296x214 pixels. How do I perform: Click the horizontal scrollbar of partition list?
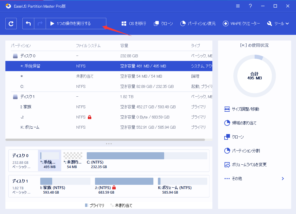tap(105, 140)
